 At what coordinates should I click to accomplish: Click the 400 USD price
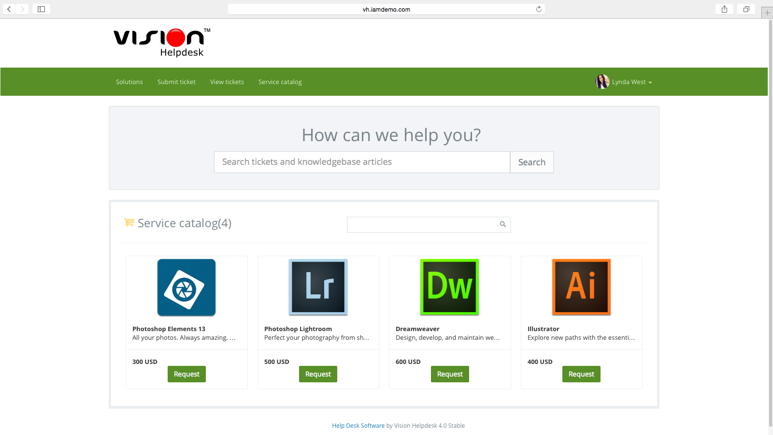coord(540,362)
